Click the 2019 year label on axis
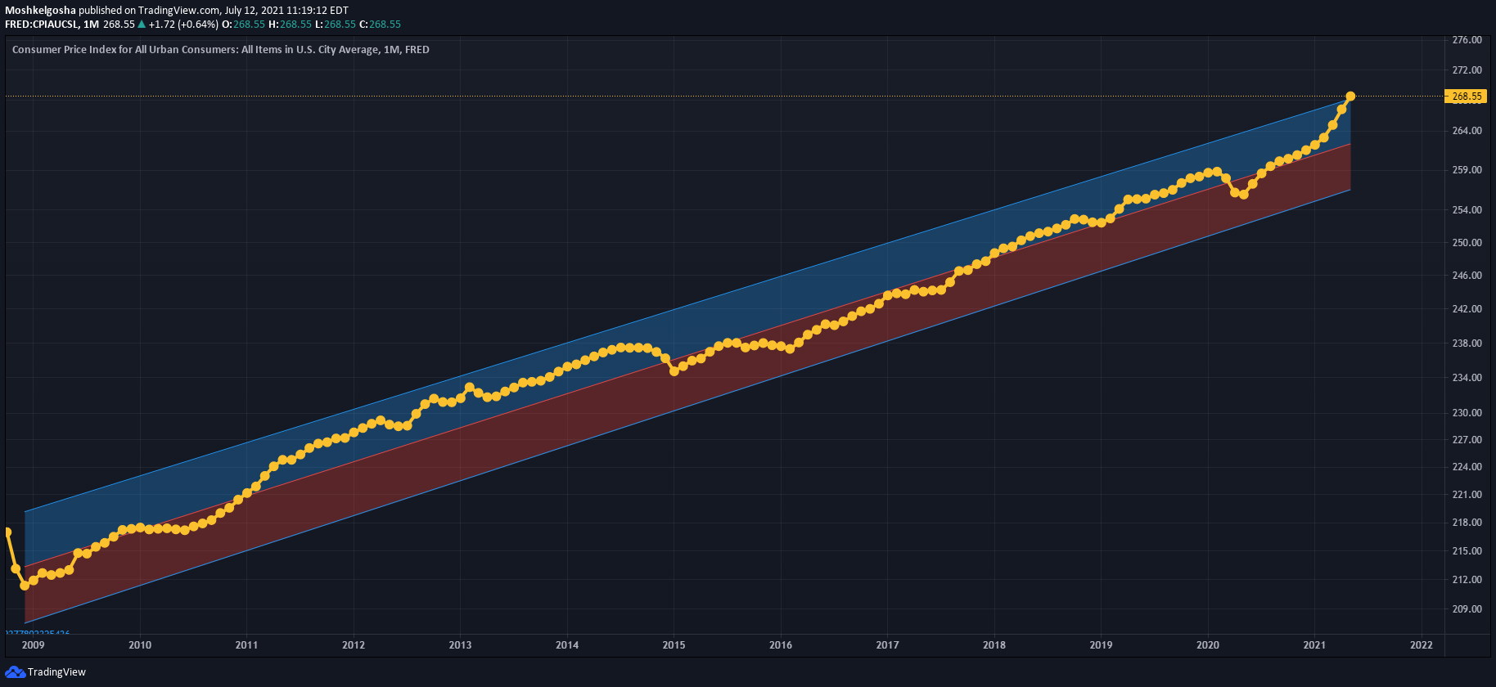The image size is (1496, 687). [1101, 645]
